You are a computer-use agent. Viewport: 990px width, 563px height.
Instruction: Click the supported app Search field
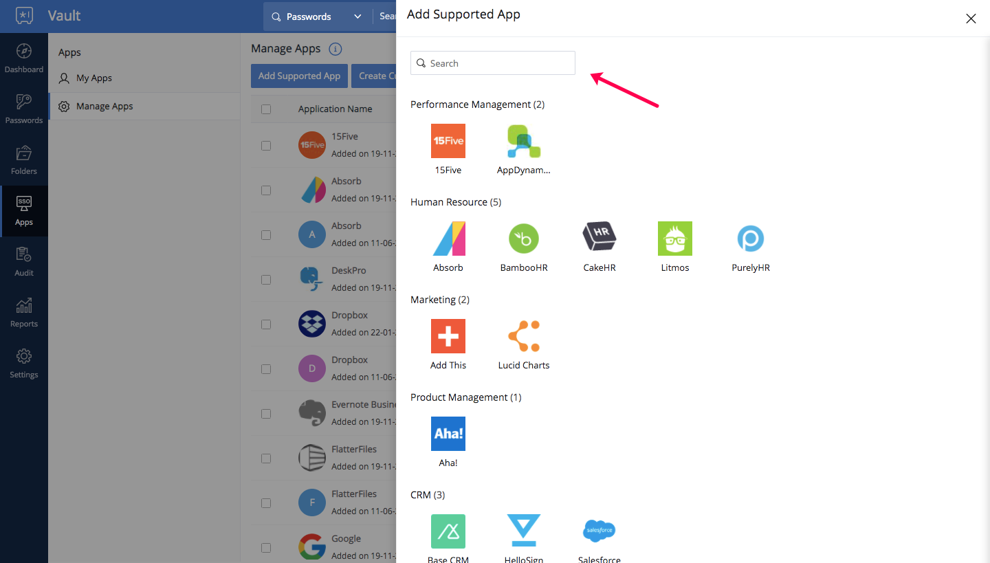click(493, 63)
